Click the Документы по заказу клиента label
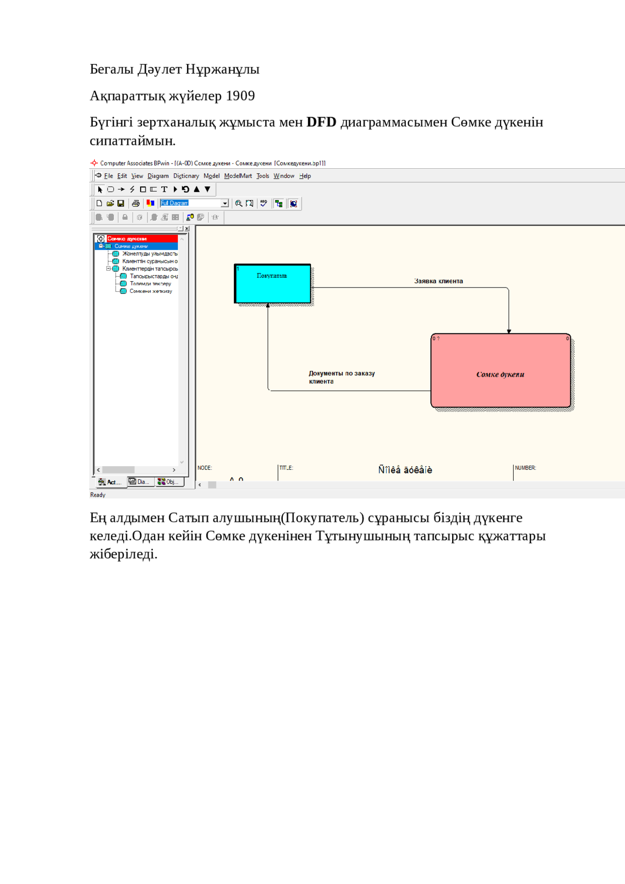Image resolution: width=625 pixels, height=884 pixels. click(x=342, y=377)
